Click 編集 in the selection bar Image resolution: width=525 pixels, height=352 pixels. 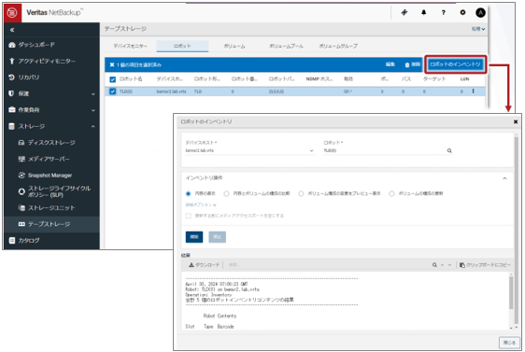(x=390, y=64)
